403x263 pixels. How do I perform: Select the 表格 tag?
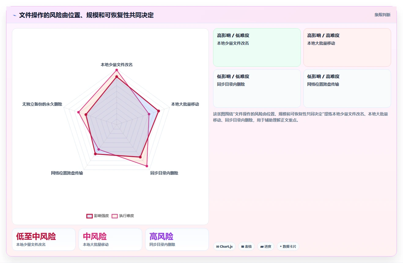[246, 246]
